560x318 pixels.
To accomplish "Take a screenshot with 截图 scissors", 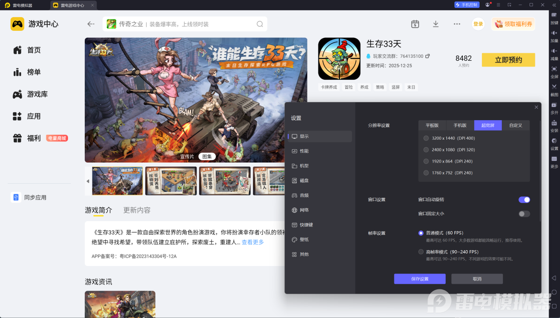I will pos(554,90).
